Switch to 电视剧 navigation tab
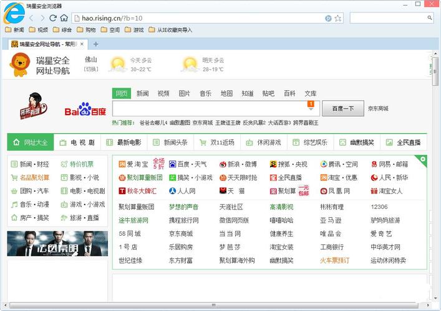The image size is (441, 311). [77, 142]
